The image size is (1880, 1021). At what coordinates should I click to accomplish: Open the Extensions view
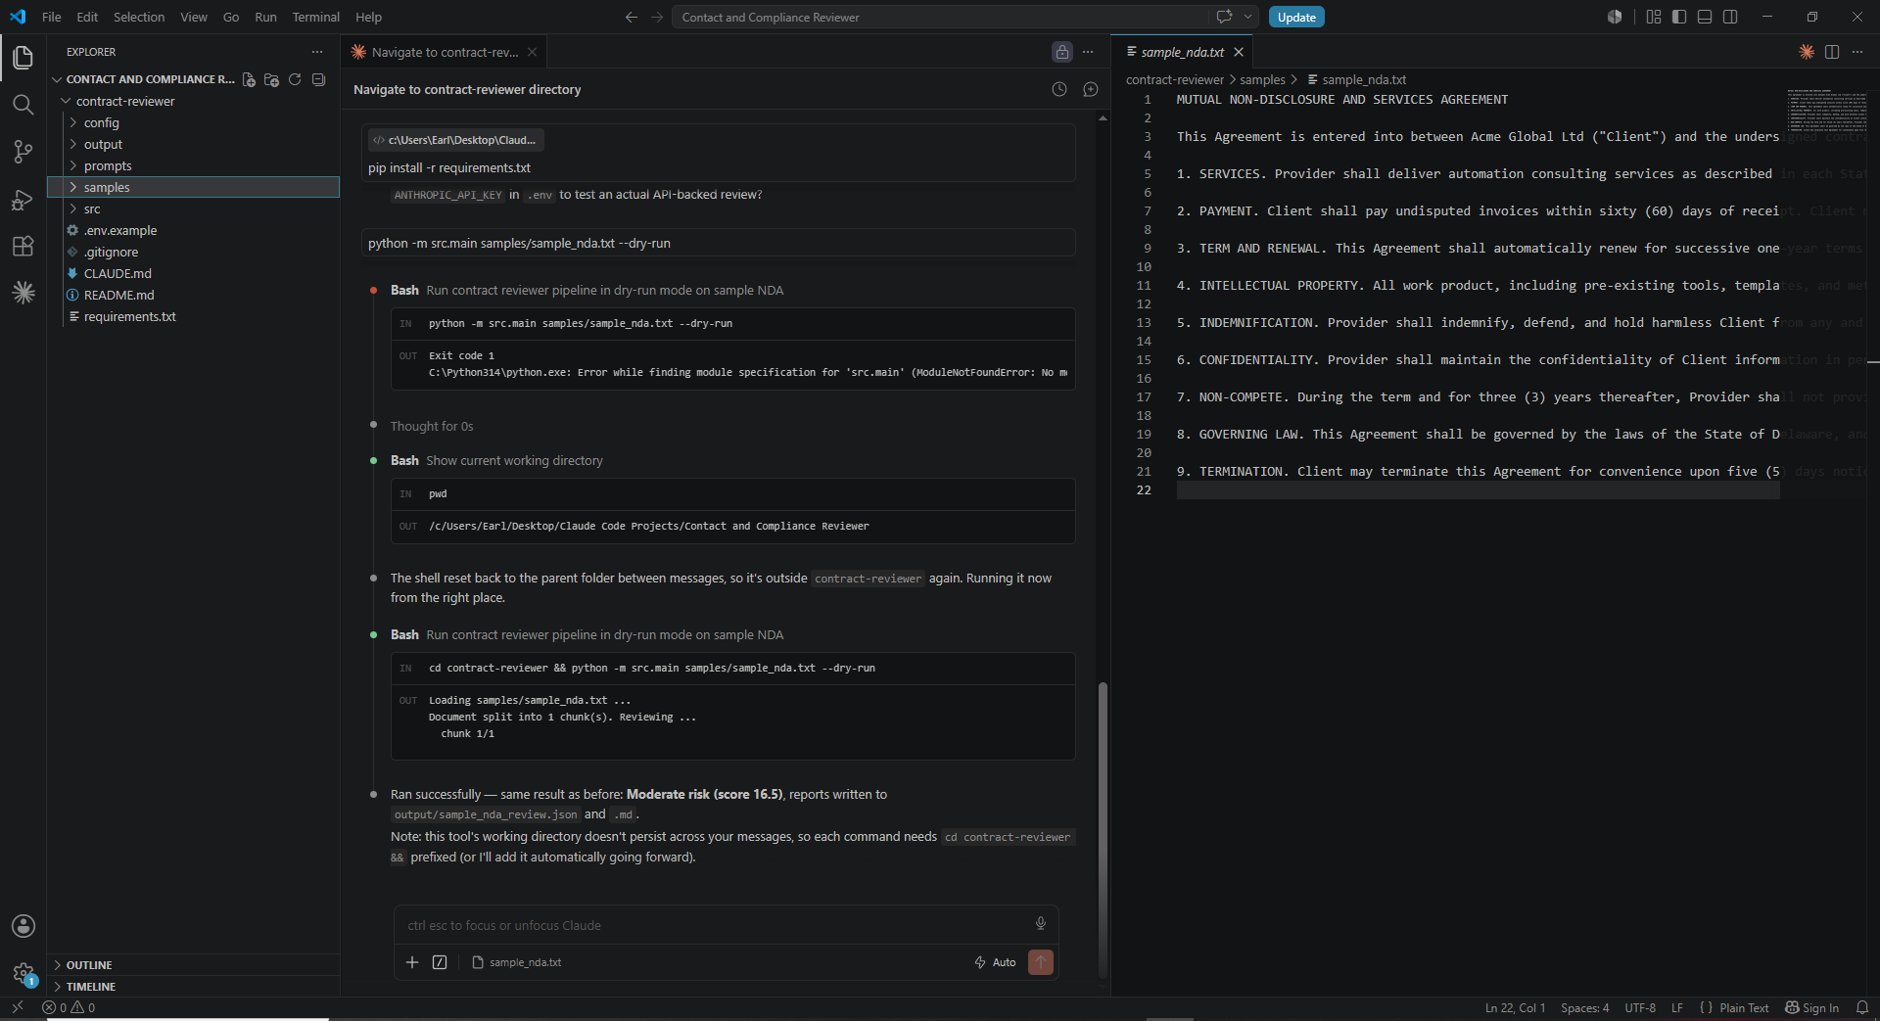23,246
